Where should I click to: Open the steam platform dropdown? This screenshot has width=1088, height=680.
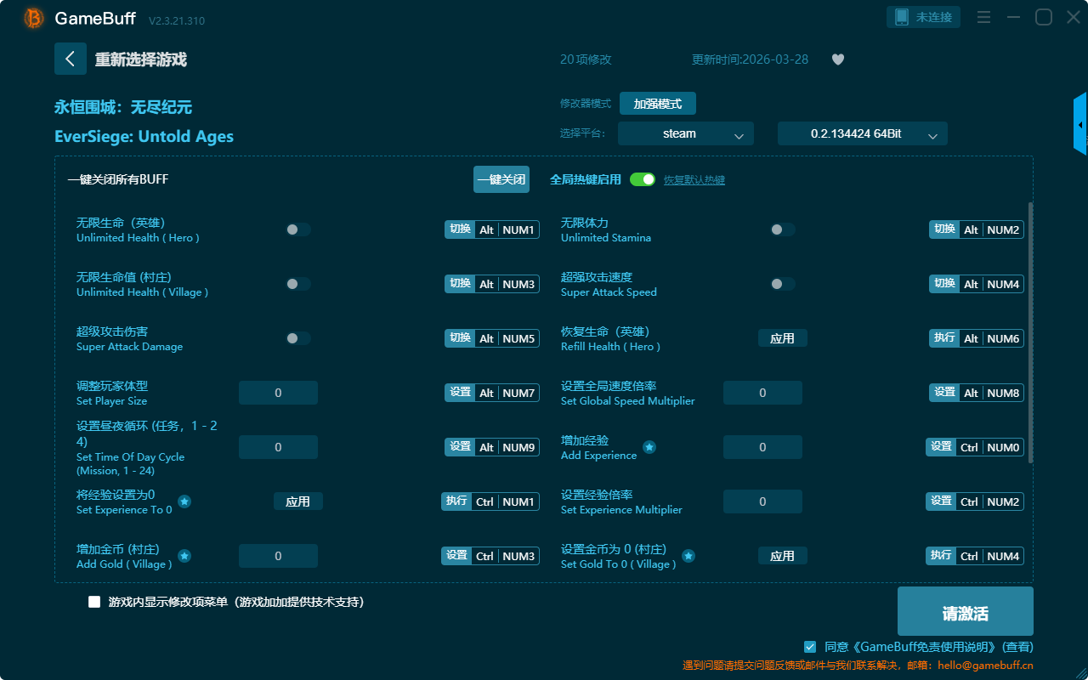click(685, 133)
